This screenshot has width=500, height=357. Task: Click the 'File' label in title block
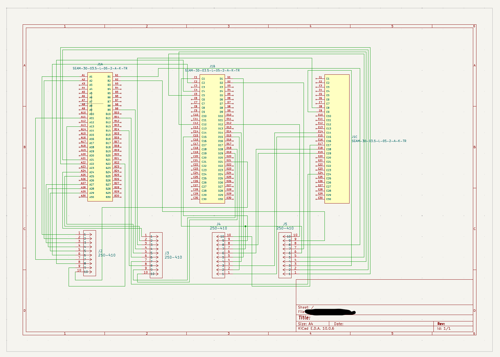[301, 312]
